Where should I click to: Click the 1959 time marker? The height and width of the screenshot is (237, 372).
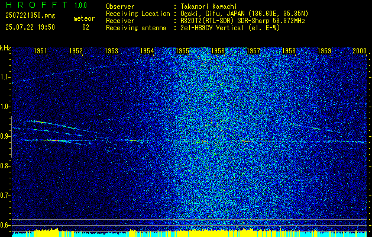325,50
